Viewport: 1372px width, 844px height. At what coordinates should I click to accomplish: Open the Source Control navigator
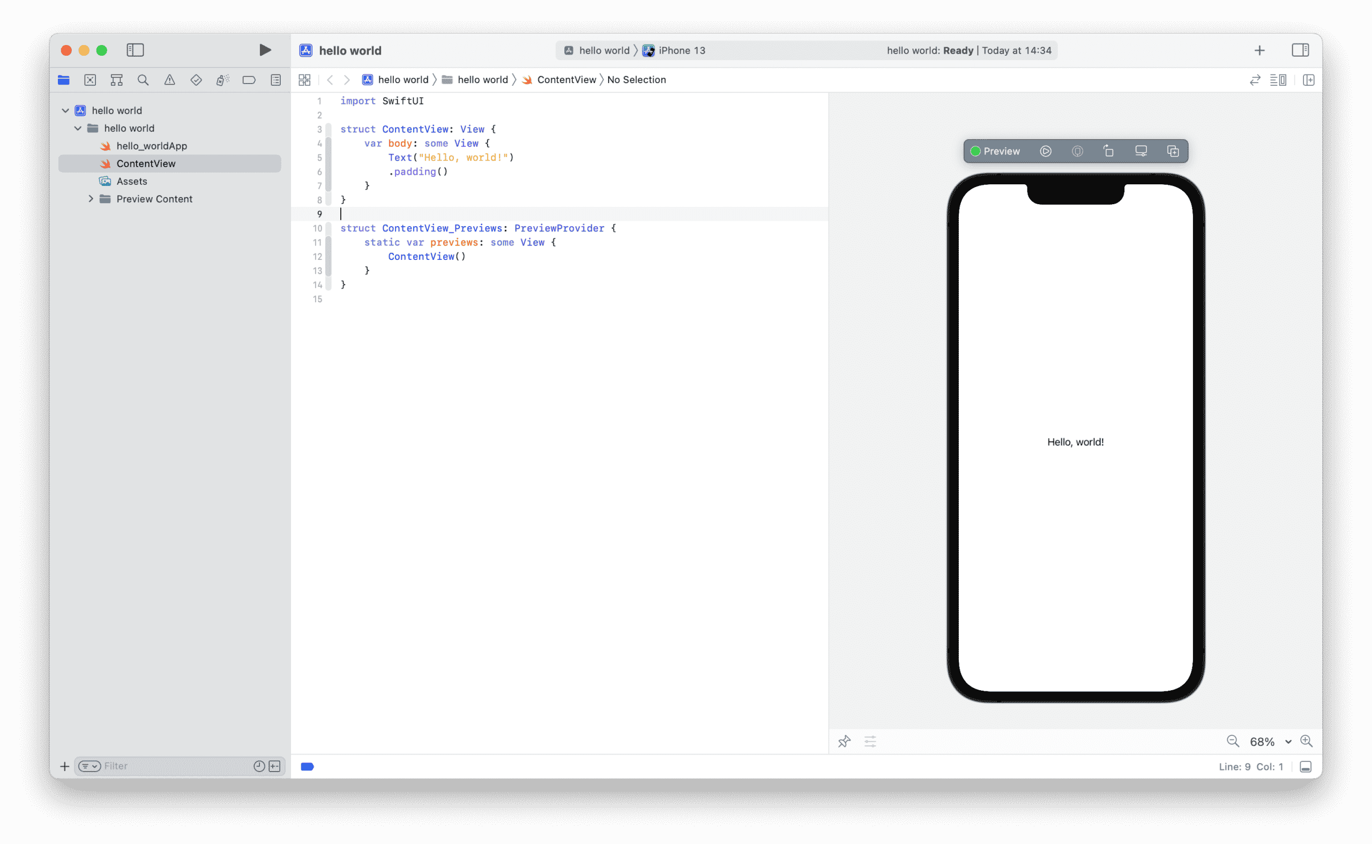tap(90, 80)
